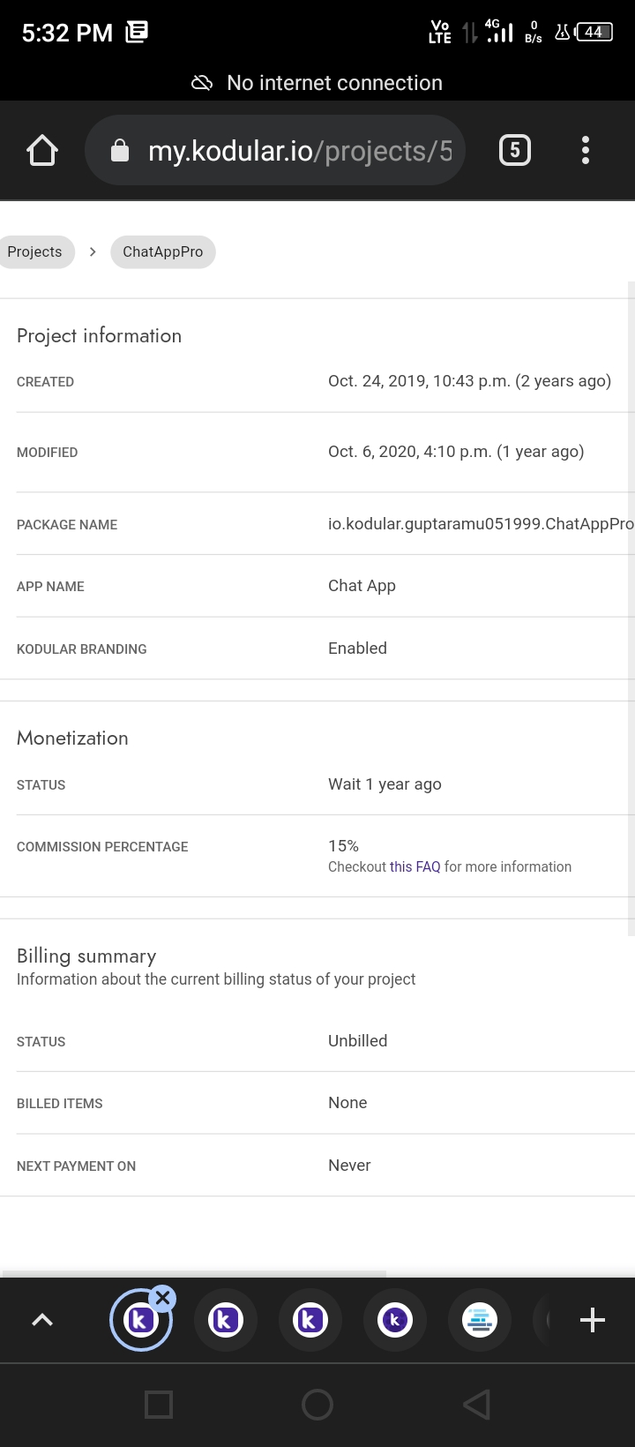Open a new tab with plus icon
The image size is (635, 1447).
click(593, 1320)
